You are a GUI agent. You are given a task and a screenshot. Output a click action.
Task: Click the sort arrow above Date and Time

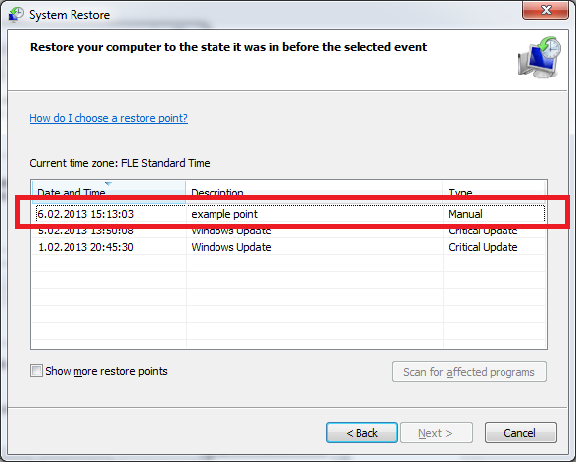tap(108, 183)
